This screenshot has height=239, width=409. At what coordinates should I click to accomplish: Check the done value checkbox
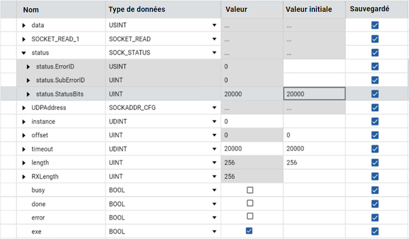250,203
